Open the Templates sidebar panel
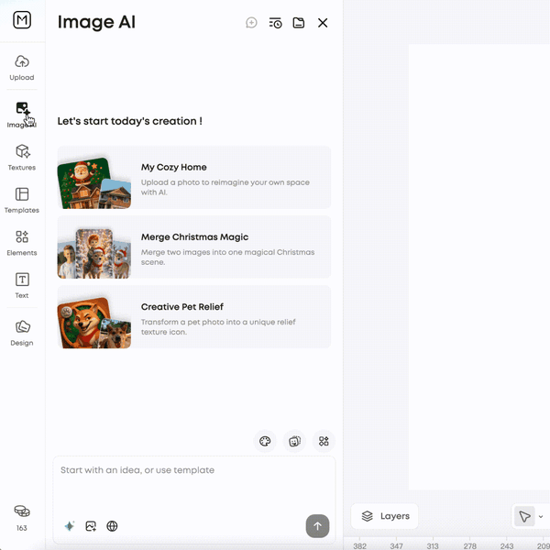 (22, 200)
